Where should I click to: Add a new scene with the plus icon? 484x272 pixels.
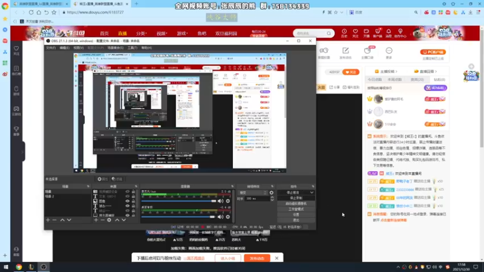48,220
